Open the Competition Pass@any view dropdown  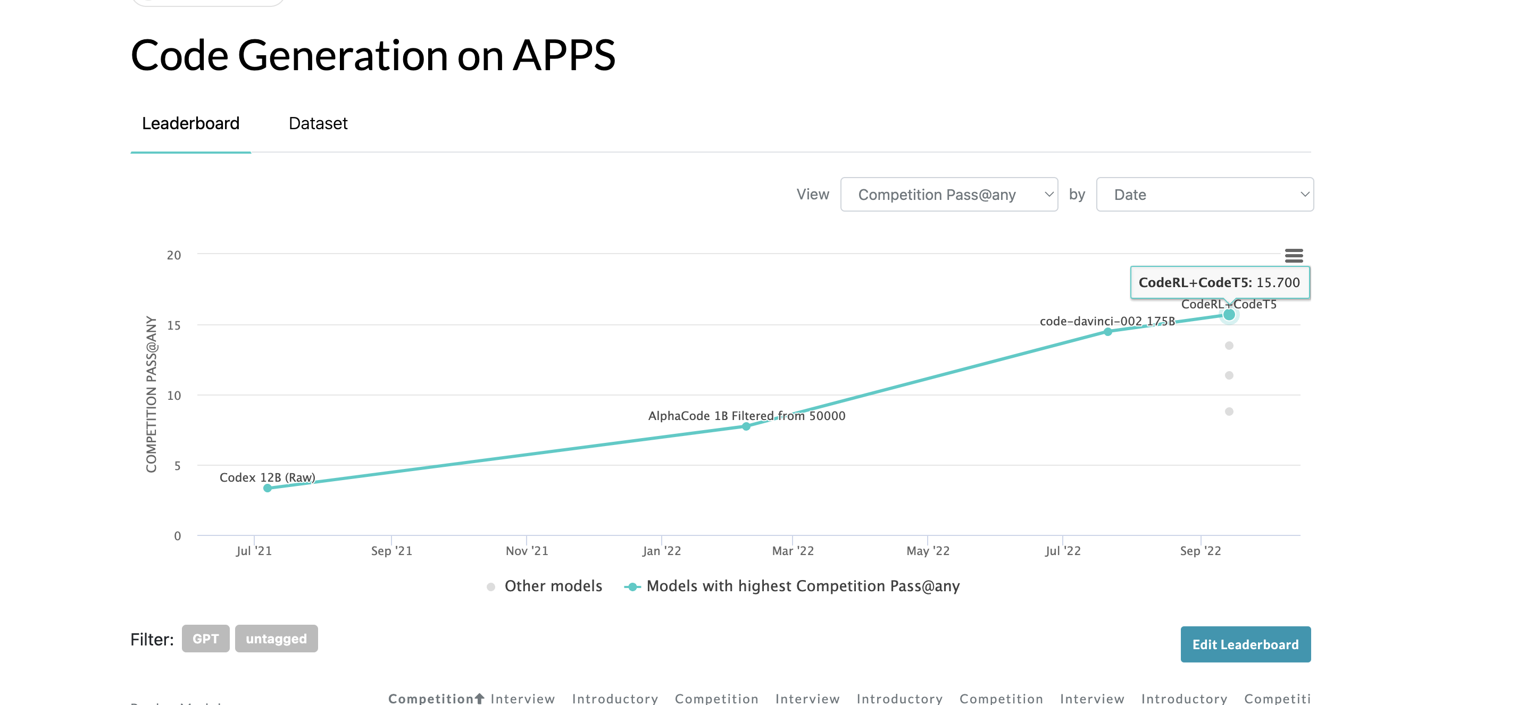949,195
